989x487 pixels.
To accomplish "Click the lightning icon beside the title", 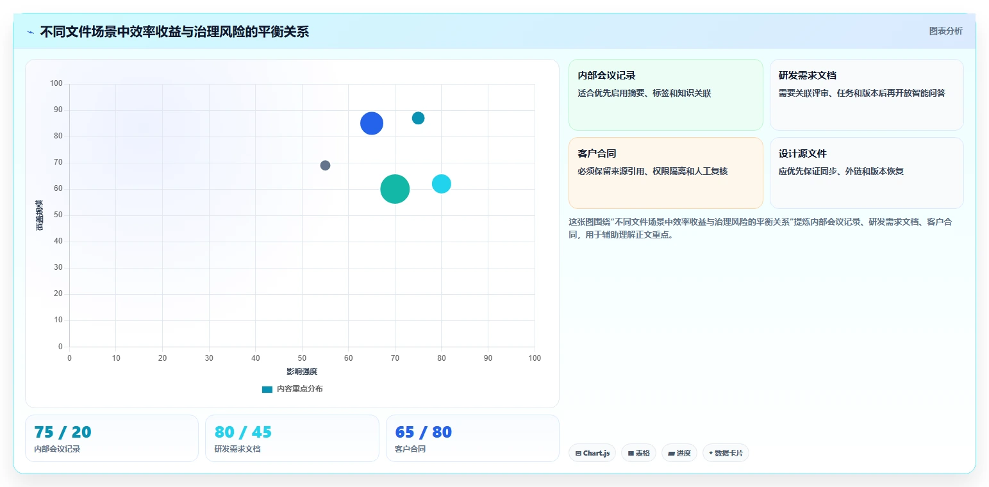I will 31,32.
